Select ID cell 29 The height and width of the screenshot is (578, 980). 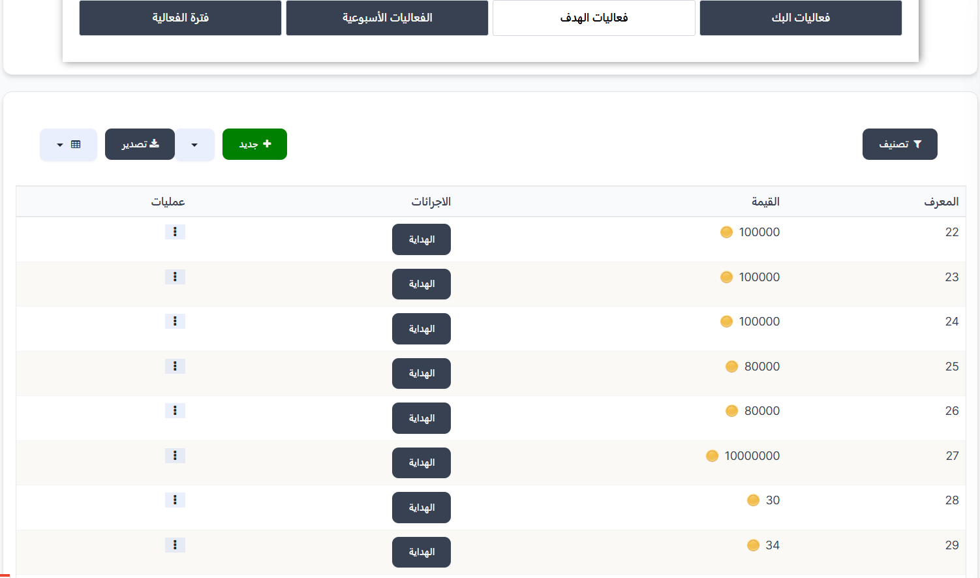click(x=952, y=545)
